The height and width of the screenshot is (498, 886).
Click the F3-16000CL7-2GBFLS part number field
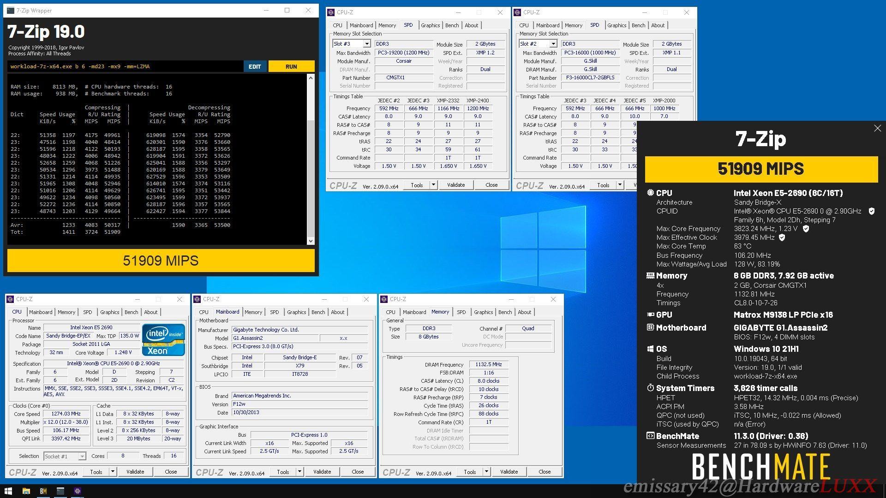[x=590, y=77]
